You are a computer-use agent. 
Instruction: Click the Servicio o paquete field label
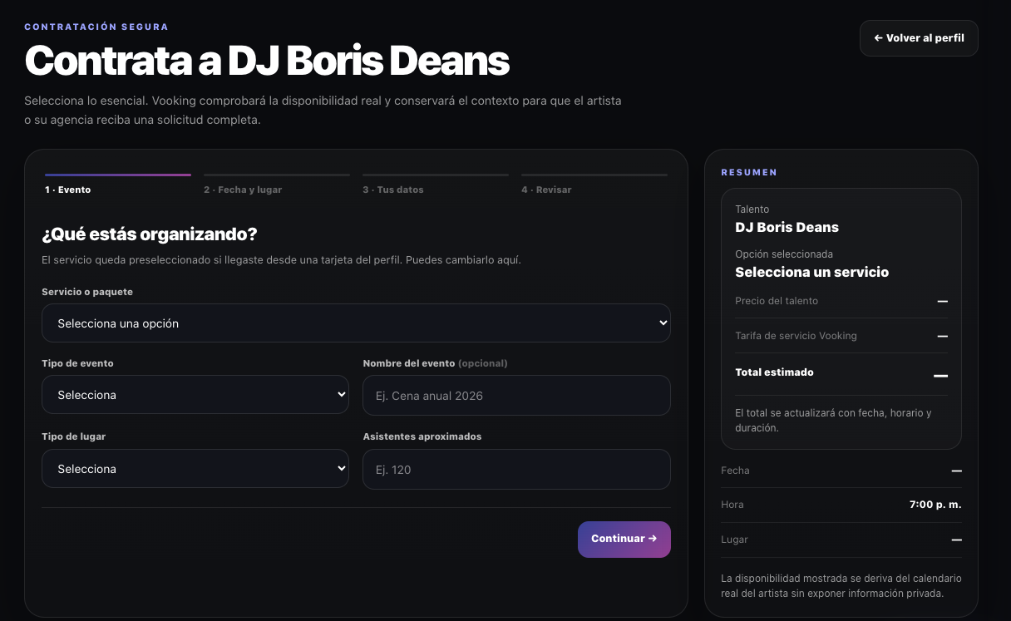pos(87,292)
